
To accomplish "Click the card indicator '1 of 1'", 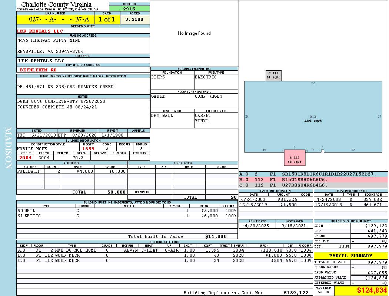I will coord(107,20).
